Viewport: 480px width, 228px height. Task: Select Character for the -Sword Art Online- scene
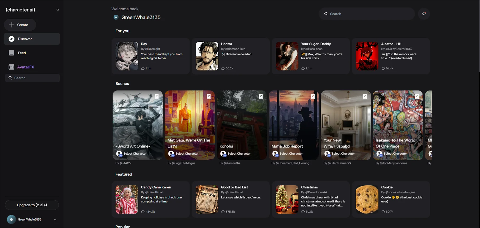(x=135, y=154)
